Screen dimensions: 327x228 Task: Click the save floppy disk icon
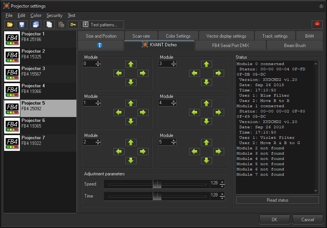[x=22, y=24]
